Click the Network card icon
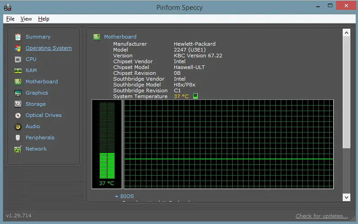The image size is (358, 224). coord(18,149)
